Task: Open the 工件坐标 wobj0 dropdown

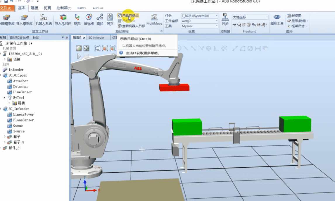Action: [x=200, y=21]
